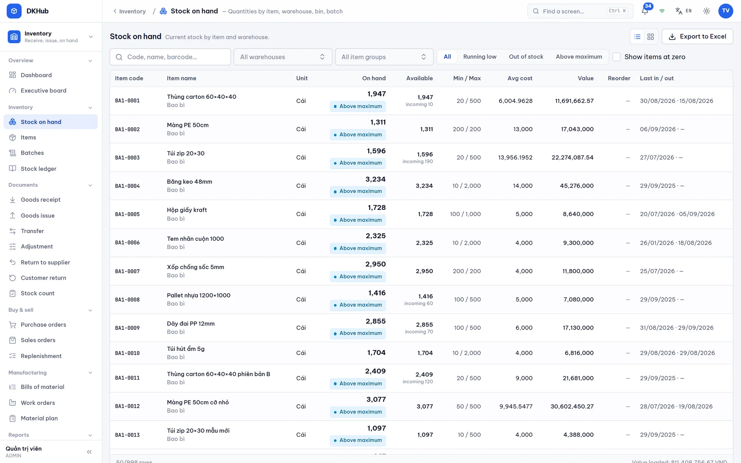Go back to Inventory breadcrumb
Viewport: 741px width, 463px height.
pos(129,11)
